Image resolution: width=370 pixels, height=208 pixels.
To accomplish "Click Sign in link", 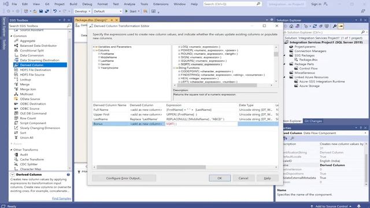I will pos(316,4).
